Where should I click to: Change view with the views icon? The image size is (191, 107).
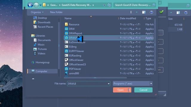point(131,12)
